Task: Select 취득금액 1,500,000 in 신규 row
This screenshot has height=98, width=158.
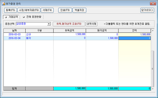Action: (x=70, y=34)
